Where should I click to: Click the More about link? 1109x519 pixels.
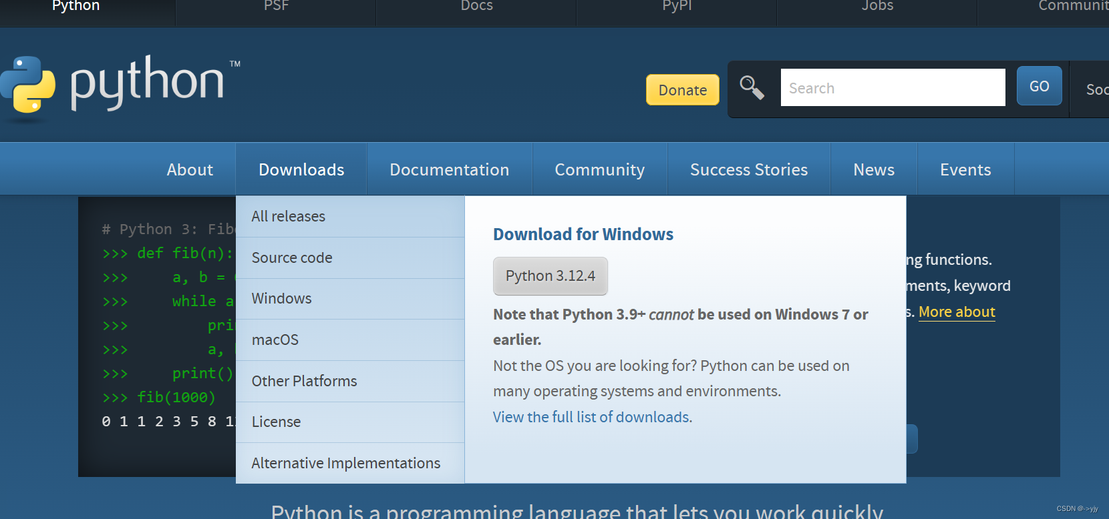tap(957, 312)
